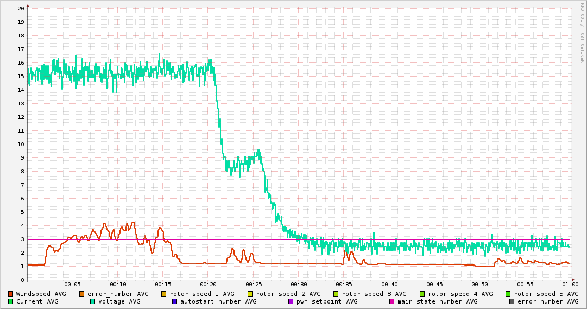This screenshot has width=587, height=309.
Task: Click the purple pwm_setpoint AVG swatch
Action: [291, 301]
